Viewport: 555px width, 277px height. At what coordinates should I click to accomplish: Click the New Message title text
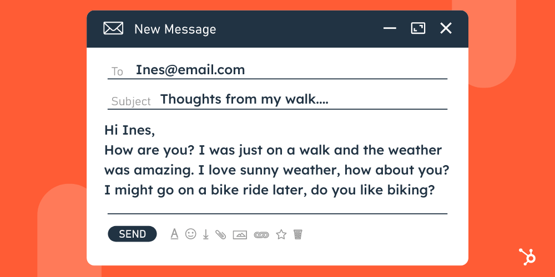(x=175, y=29)
